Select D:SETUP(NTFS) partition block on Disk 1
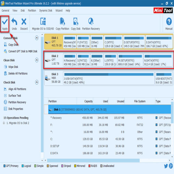Viewport: 174px width, 174px height. pyautogui.click(x=134, y=42)
